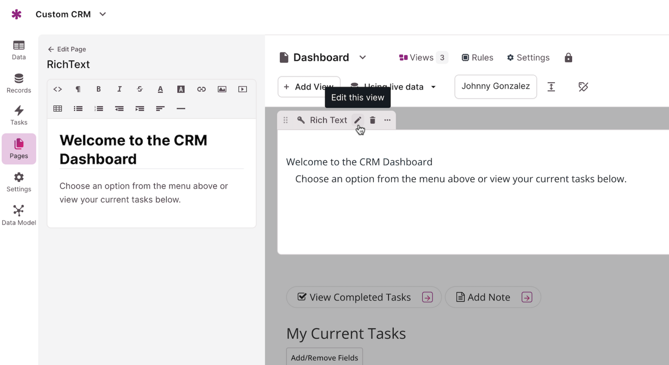The width and height of the screenshot is (669, 365).
Task: Expand the live data dropdown arrow
Action: (433, 87)
